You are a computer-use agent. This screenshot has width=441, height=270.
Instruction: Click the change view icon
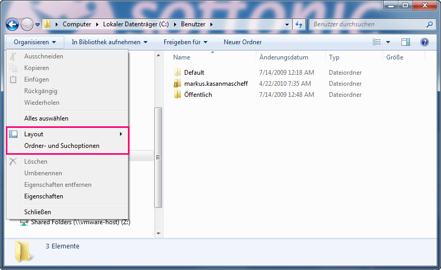coord(377,42)
